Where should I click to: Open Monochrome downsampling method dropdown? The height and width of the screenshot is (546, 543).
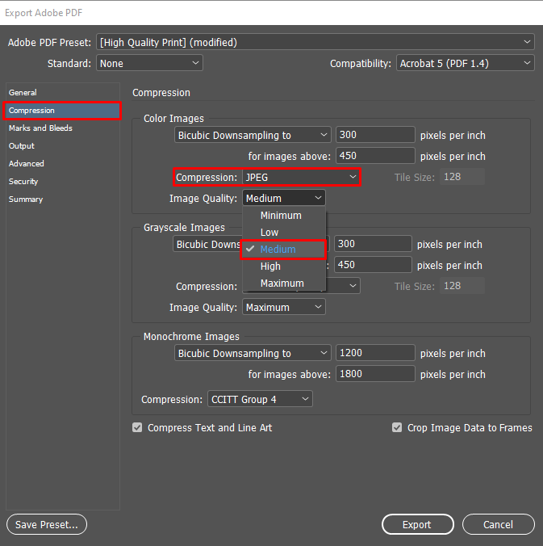[x=253, y=353]
